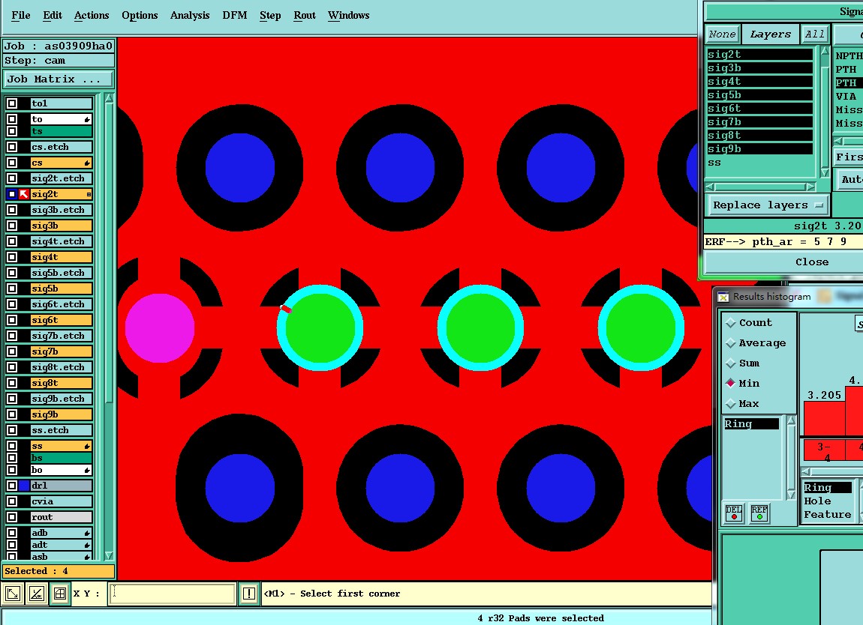Click the 3.205 red histogram bar
Screen dimensions: 863x625
click(825, 419)
